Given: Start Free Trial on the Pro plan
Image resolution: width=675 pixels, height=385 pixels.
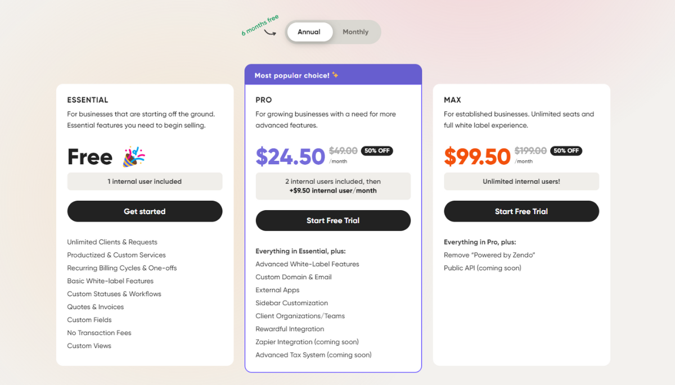Looking at the screenshot, I should tap(333, 220).
